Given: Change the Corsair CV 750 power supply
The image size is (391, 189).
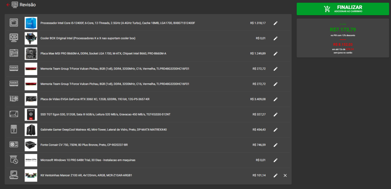Looking at the screenshot, I should (275, 145).
